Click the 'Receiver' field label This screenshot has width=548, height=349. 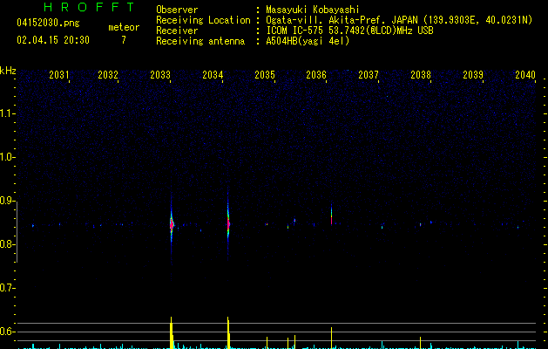click(177, 31)
